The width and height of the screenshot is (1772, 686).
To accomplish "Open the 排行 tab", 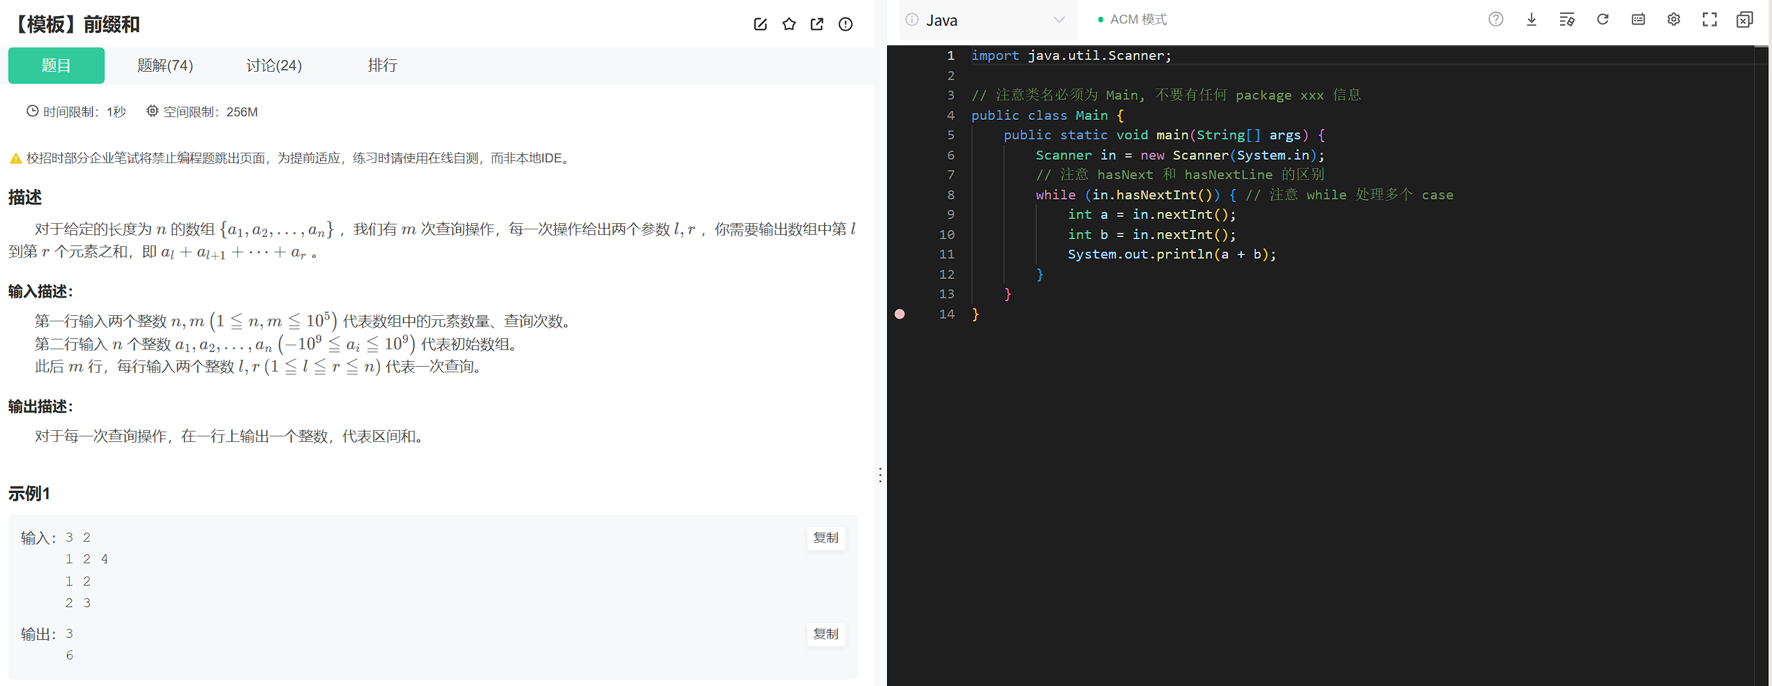I will point(383,66).
